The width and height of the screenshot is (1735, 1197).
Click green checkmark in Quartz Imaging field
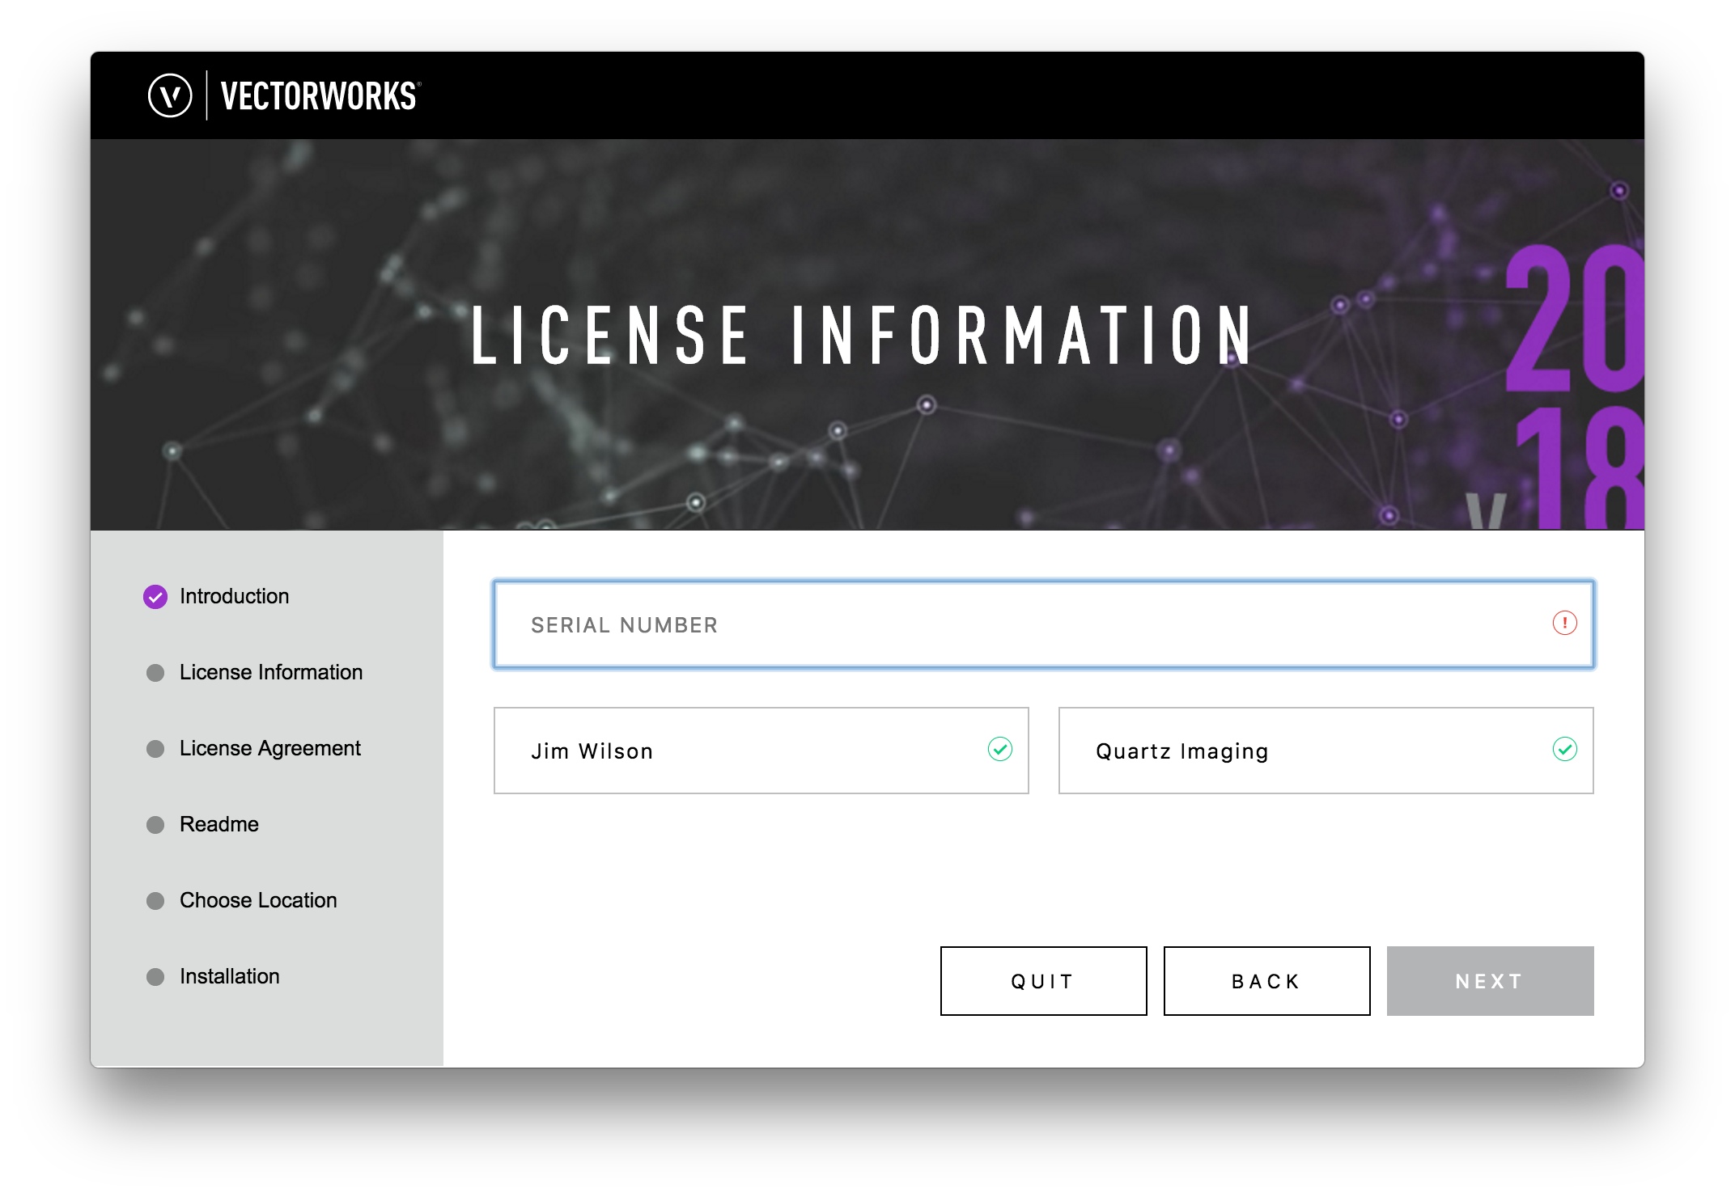pyautogui.click(x=1564, y=749)
